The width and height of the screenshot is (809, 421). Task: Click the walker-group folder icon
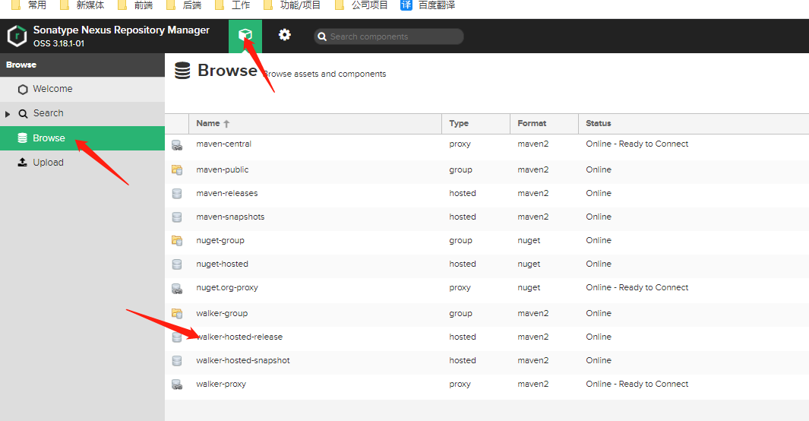[x=177, y=313]
